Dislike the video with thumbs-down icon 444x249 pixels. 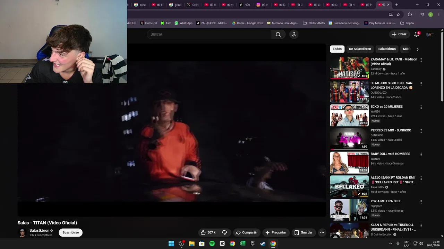(x=224, y=232)
